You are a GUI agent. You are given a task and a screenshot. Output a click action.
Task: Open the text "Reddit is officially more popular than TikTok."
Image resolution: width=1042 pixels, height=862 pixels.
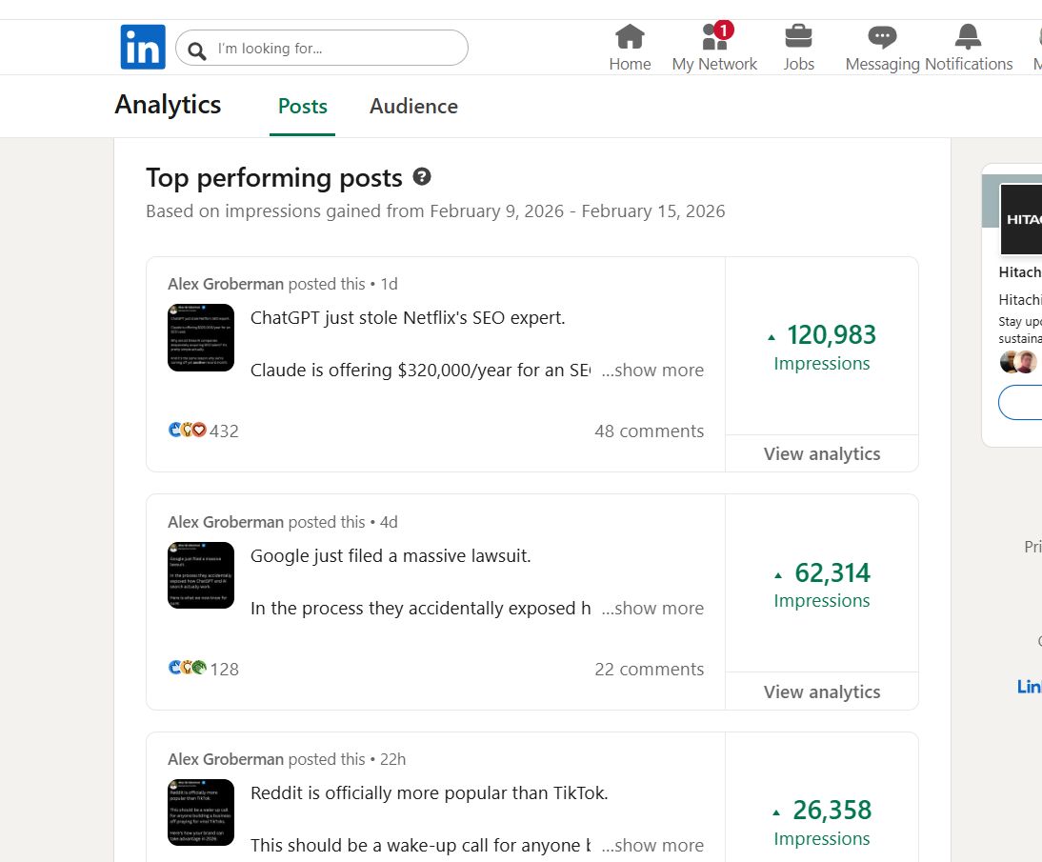(430, 792)
